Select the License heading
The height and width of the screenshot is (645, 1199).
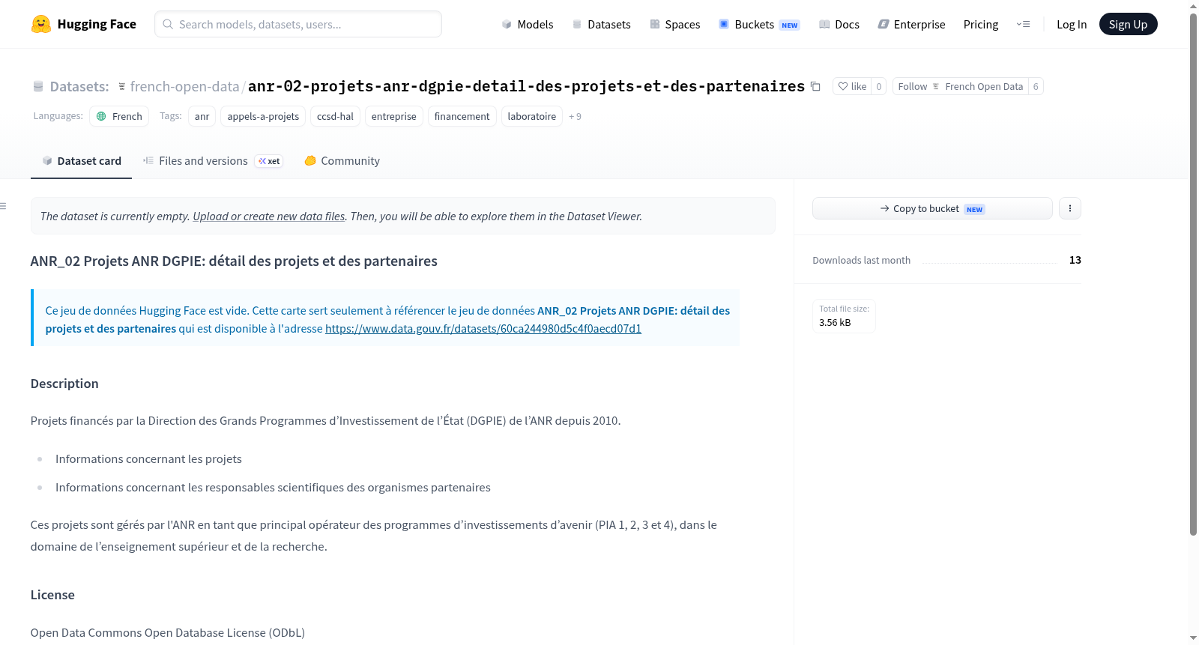[x=52, y=595]
